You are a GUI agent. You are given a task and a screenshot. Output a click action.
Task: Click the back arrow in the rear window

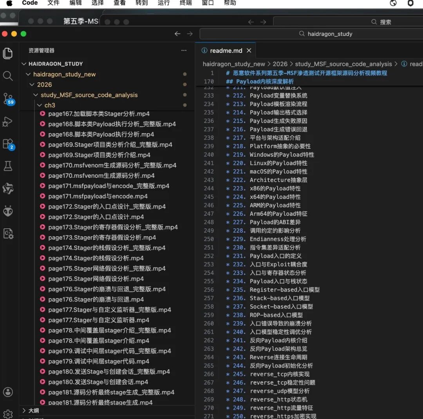(251, 22)
